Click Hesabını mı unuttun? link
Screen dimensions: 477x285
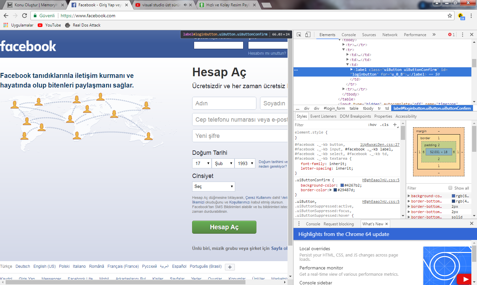coord(267,53)
